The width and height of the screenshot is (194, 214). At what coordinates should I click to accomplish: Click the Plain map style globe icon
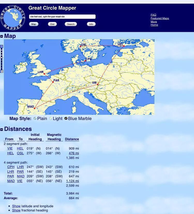point(35,118)
